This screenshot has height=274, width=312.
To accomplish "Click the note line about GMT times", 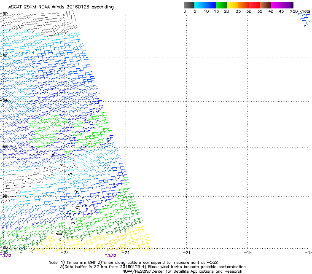I will tap(133, 263).
